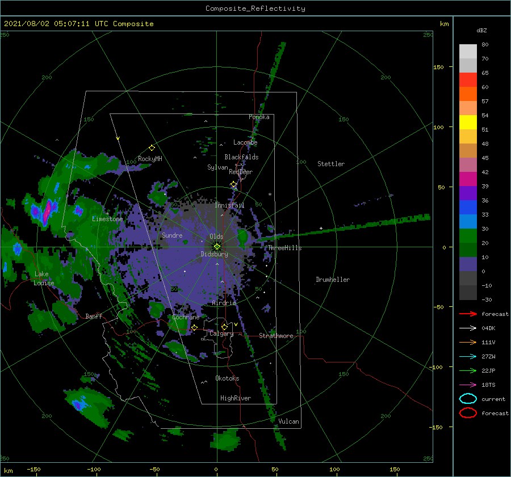This screenshot has width=511, height=477.
Task: Click the cyan current ellipse icon
Action: point(468,399)
